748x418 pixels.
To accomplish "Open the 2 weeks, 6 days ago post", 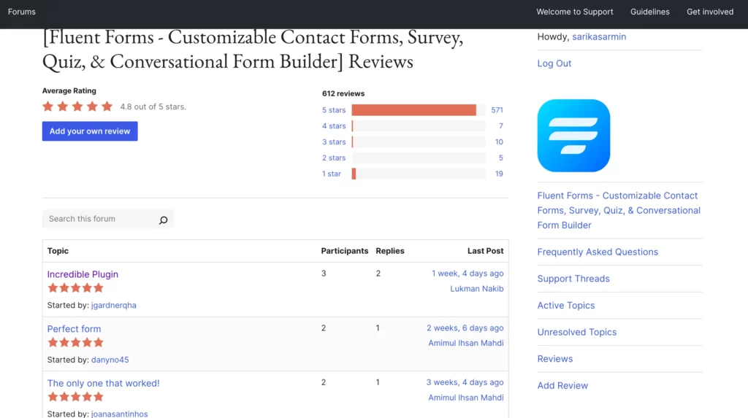I will coord(465,328).
